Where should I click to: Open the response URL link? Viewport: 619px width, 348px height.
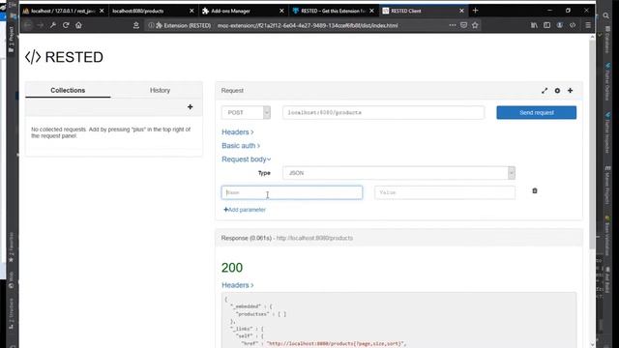pyautogui.click(x=314, y=238)
